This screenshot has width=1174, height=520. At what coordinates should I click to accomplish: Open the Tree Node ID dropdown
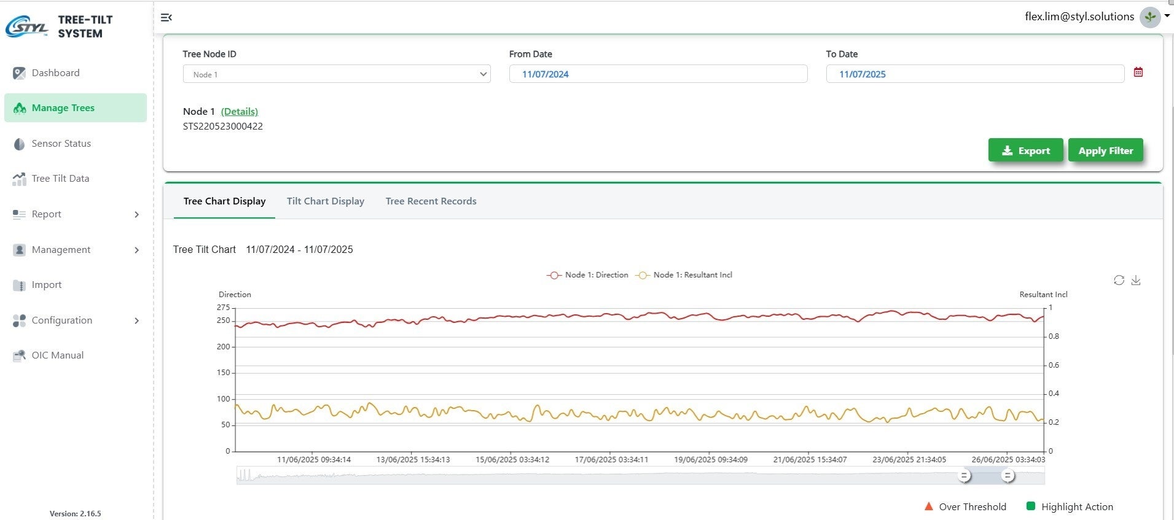[x=336, y=74]
